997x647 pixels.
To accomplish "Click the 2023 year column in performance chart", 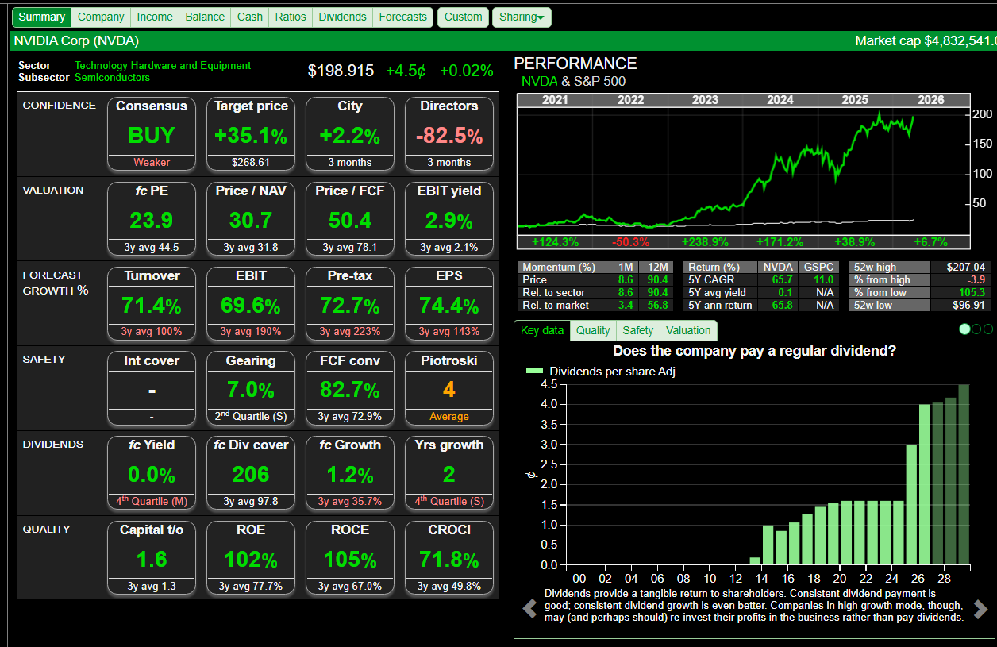I will [x=705, y=100].
